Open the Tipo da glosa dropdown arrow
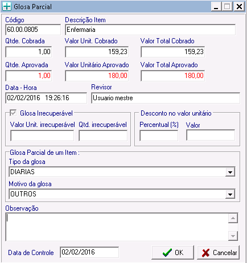Image resolution: width=247 pixels, height=263 pixels. tap(230, 172)
